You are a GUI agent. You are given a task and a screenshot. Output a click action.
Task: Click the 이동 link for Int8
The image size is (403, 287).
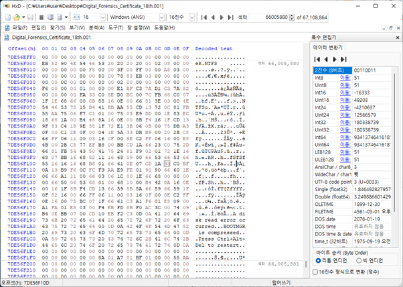pos(345,78)
